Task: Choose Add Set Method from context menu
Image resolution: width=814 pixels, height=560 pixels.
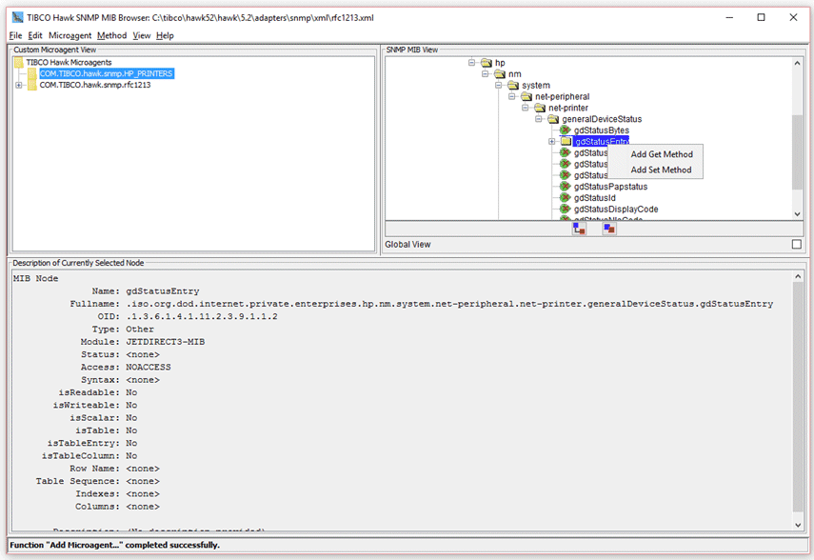Action: click(x=661, y=170)
